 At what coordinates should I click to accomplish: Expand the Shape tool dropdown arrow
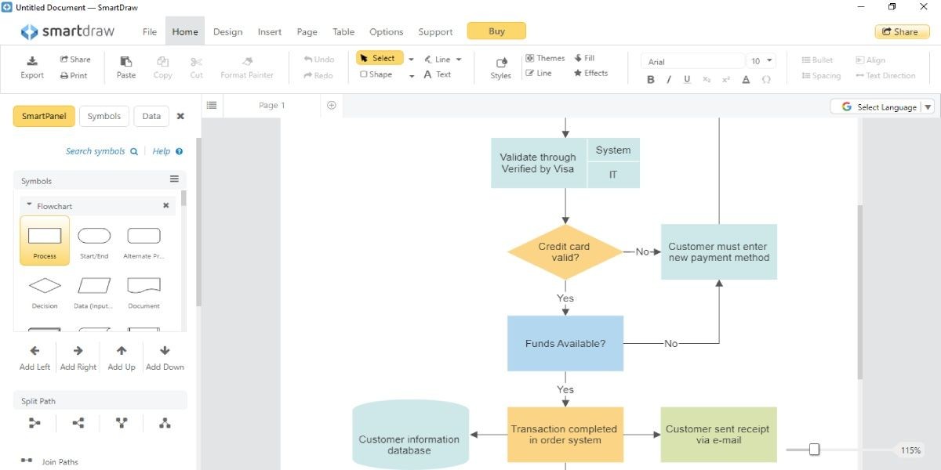point(411,76)
